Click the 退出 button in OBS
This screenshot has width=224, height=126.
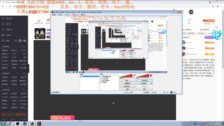click(144, 89)
